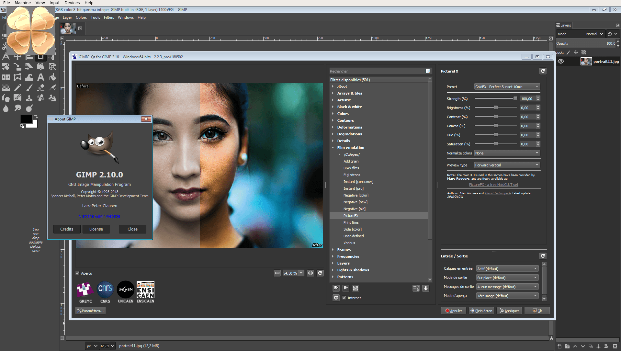This screenshot has width=621, height=351.
Task: Toggle lock alpha channel checkerboard icon
Action: [x=583, y=52]
